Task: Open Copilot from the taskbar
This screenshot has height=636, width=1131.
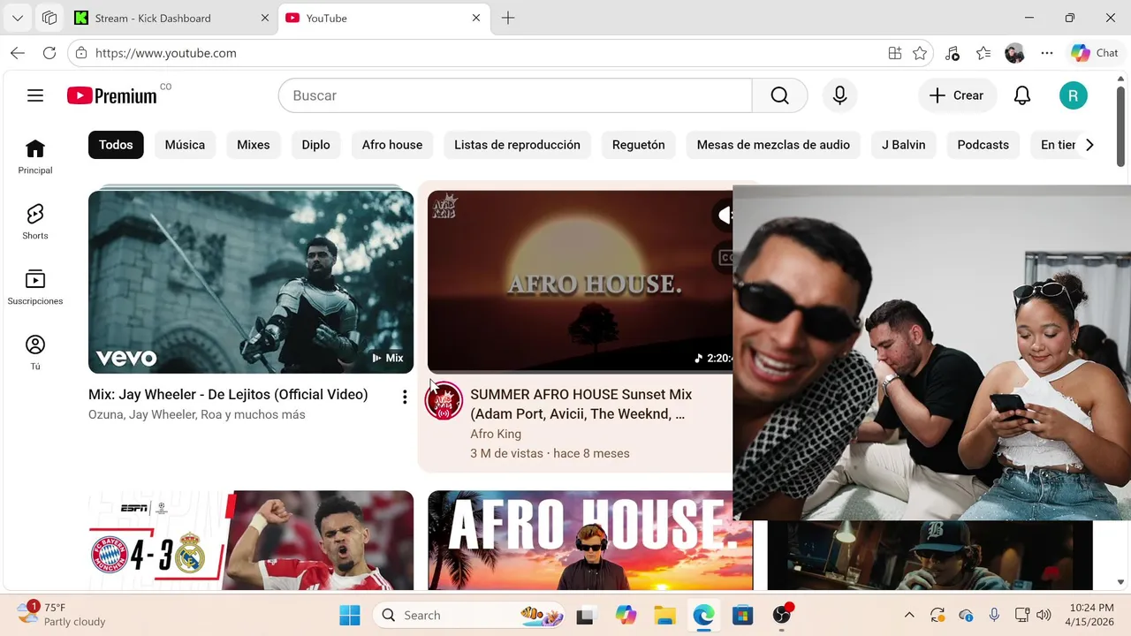Action: pos(626,616)
